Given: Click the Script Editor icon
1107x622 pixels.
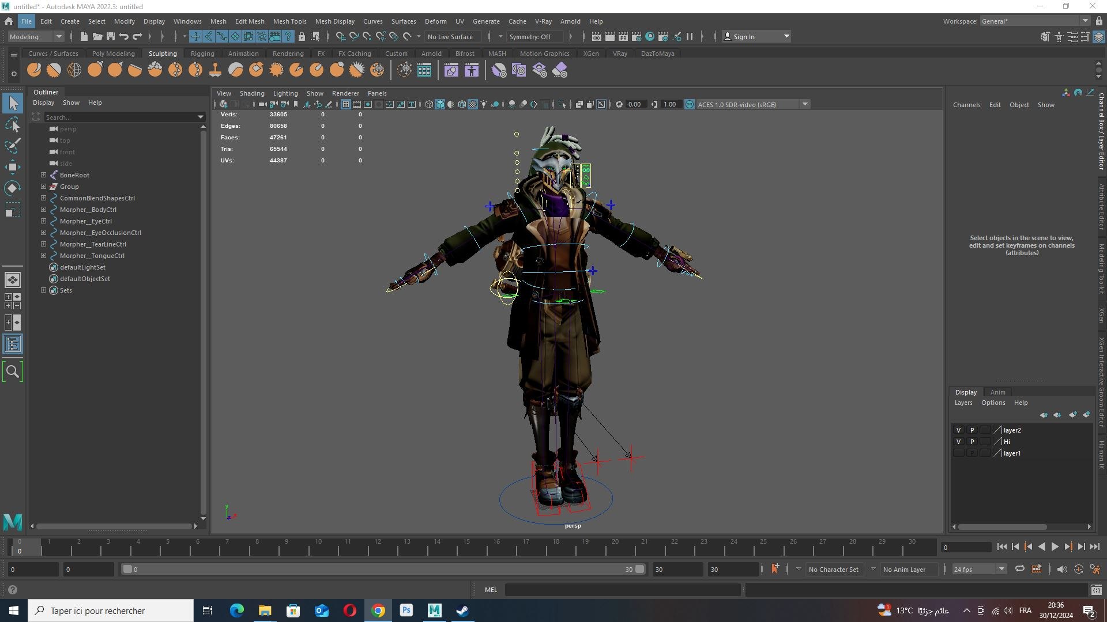Looking at the screenshot, I should point(1096,590).
